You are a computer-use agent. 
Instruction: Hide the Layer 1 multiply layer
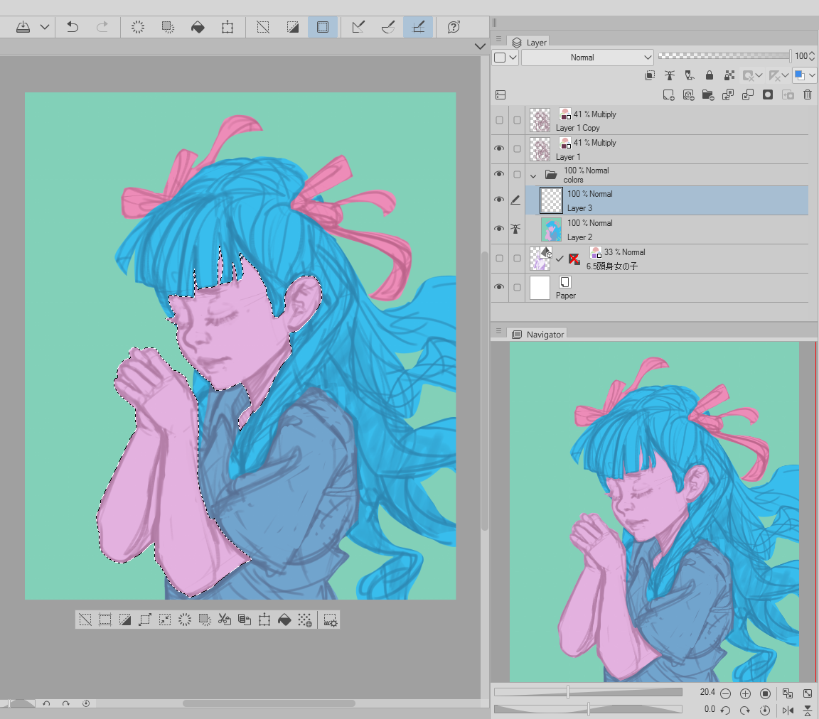click(x=499, y=148)
